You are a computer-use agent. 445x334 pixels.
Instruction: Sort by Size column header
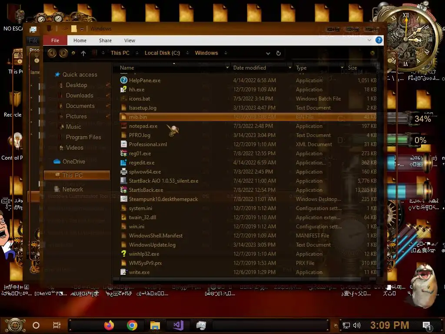pos(352,67)
